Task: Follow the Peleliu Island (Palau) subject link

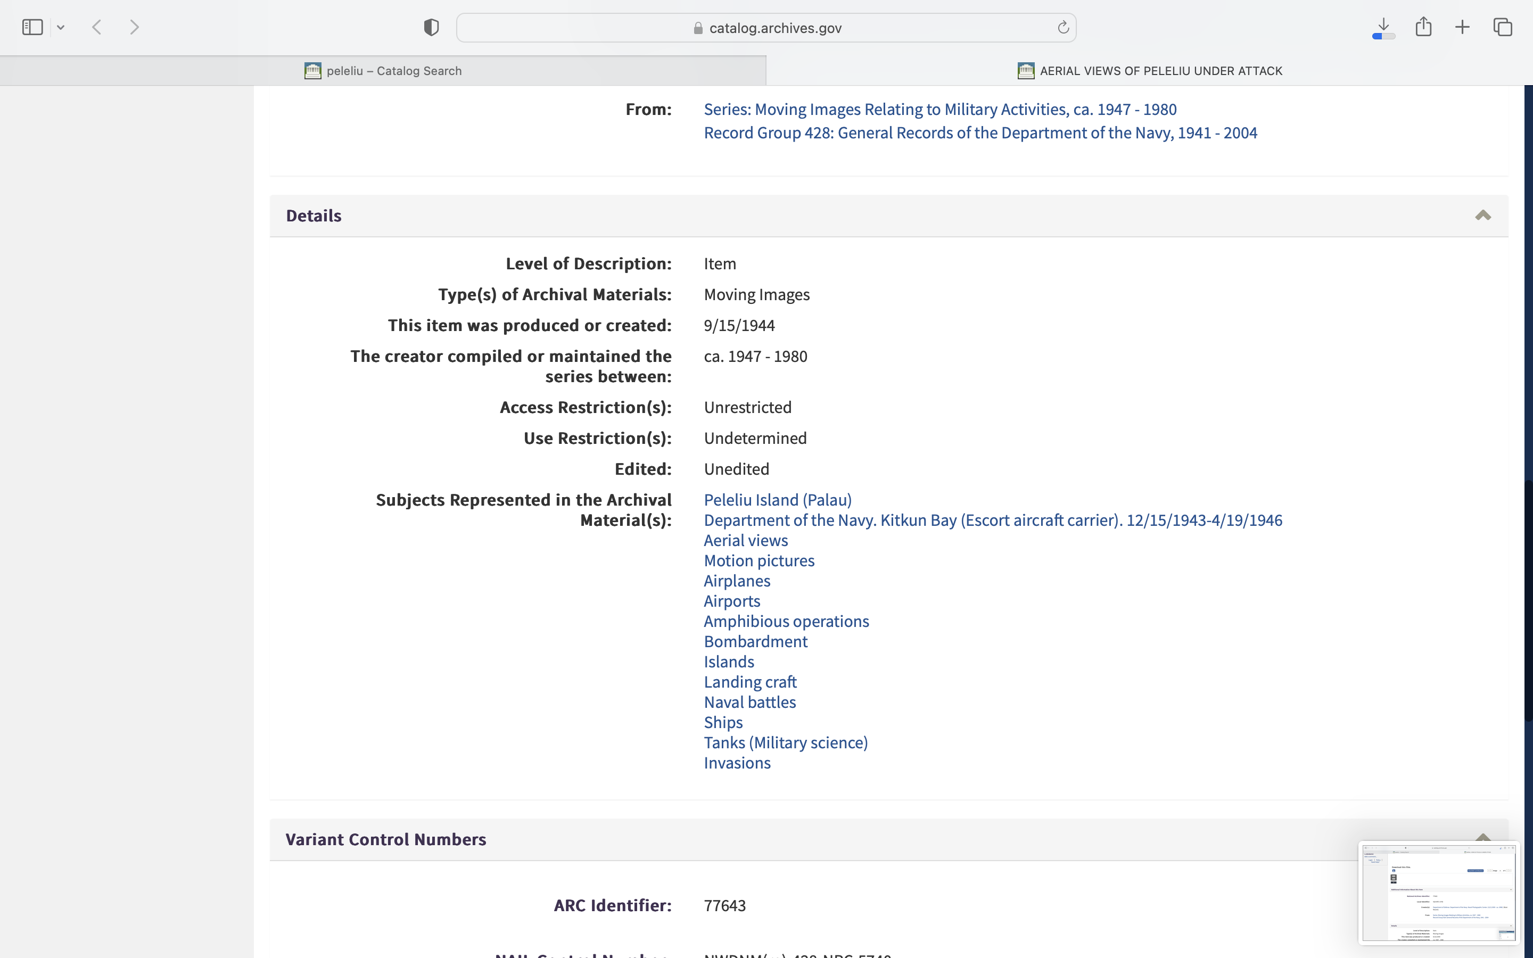Action: click(x=777, y=500)
